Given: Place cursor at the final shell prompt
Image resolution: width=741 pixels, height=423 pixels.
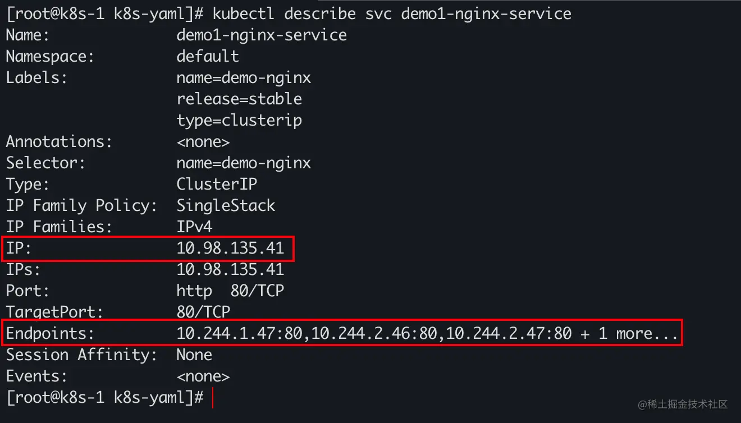Looking at the screenshot, I should [213, 398].
